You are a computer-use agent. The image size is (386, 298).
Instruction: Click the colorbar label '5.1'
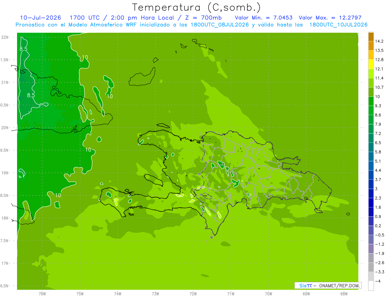coord(378,161)
